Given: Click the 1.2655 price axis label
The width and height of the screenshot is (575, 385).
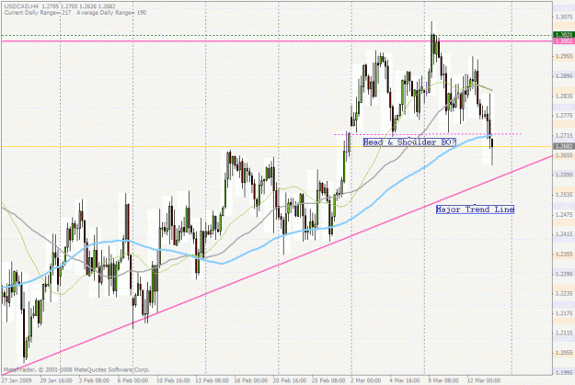Looking at the screenshot, I should (x=564, y=155).
